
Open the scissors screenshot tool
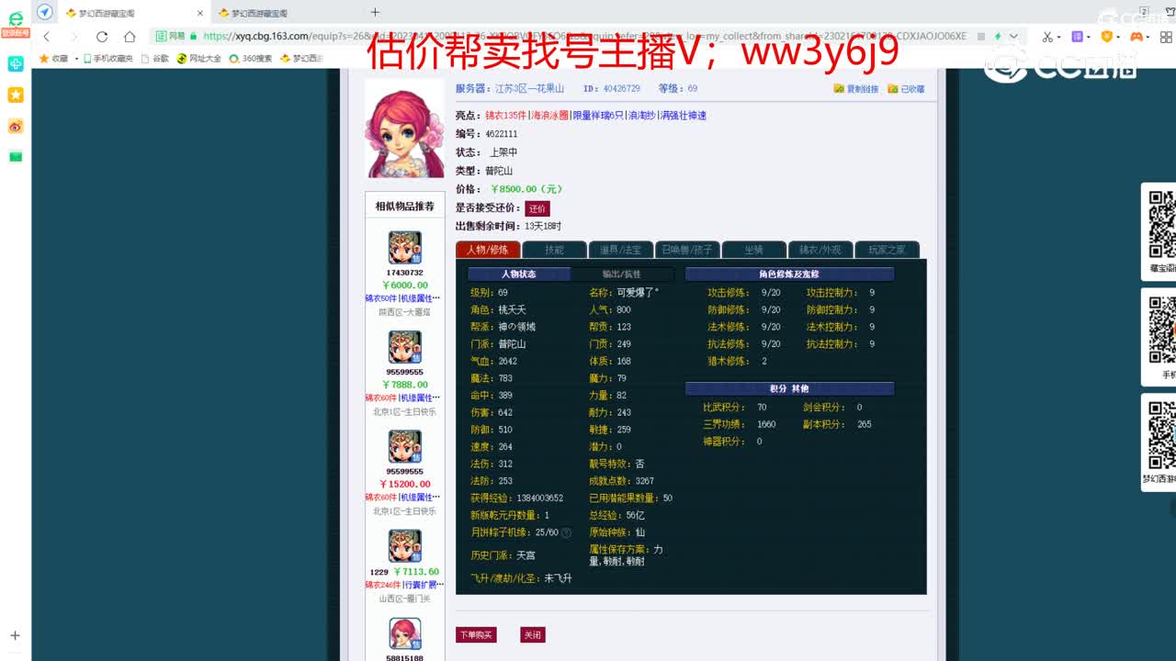1046,37
